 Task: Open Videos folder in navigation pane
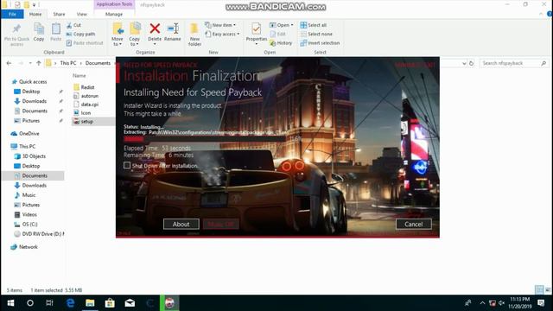click(x=25, y=214)
